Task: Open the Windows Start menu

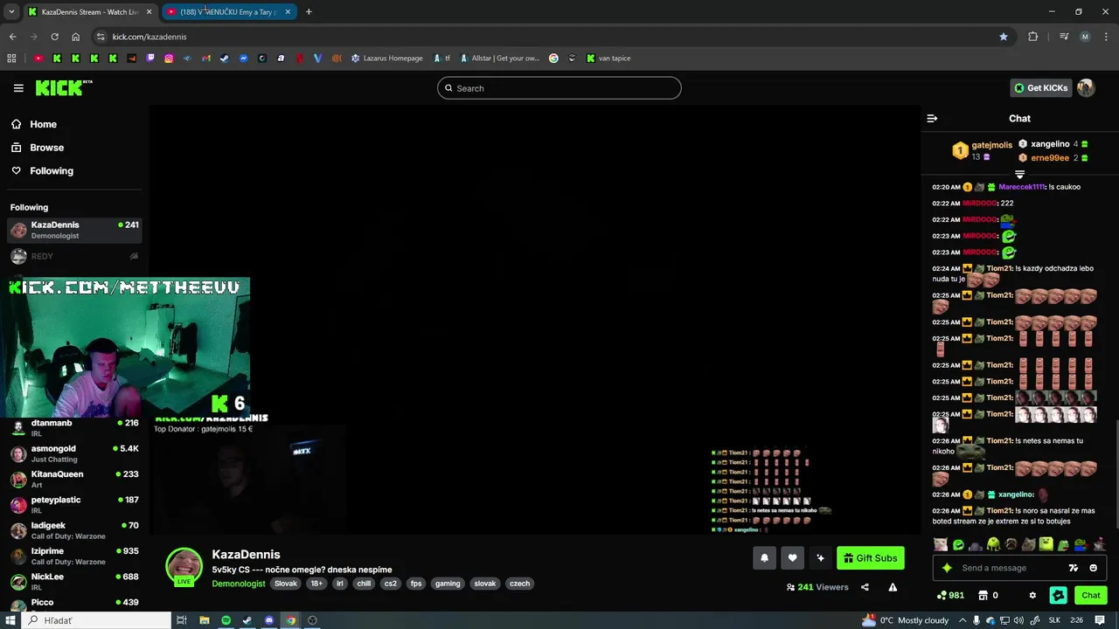Action: click(x=10, y=620)
